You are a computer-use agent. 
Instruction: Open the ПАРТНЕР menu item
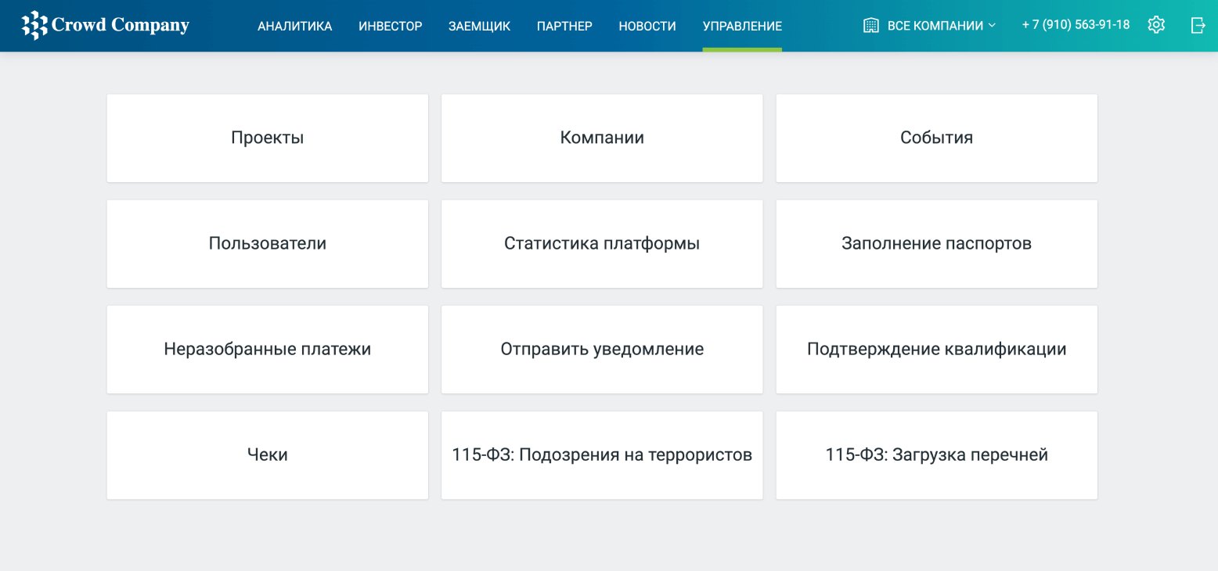[564, 26]
